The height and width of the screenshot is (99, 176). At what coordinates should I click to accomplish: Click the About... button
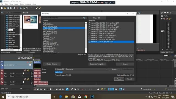coord(125,64)
